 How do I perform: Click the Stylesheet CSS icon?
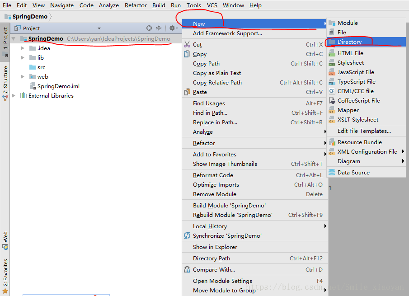click(332, 63)
